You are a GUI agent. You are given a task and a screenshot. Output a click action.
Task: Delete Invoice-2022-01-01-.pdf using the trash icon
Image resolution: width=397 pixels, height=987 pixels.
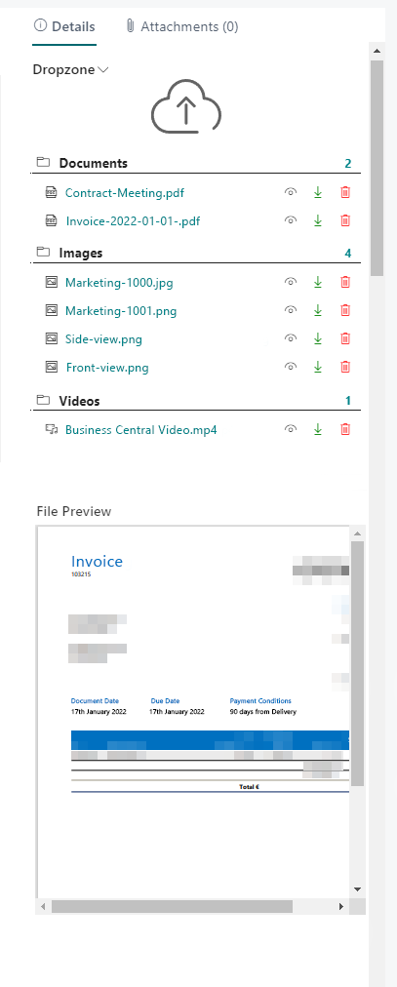tap(344, 220)
